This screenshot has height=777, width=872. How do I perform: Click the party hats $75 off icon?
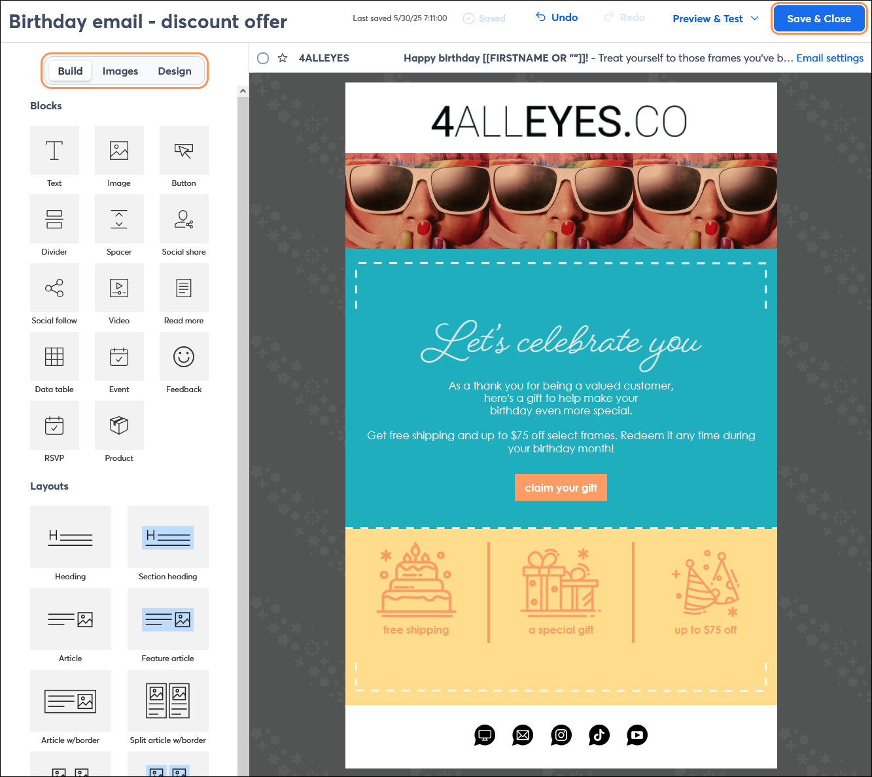(706, 584)
